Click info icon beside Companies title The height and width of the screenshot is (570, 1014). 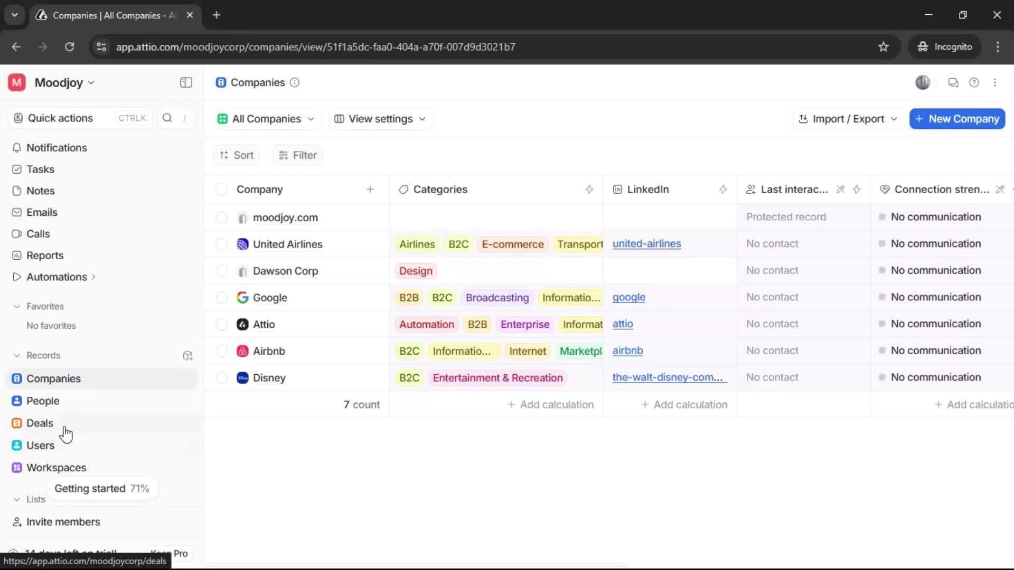(295, 82)
